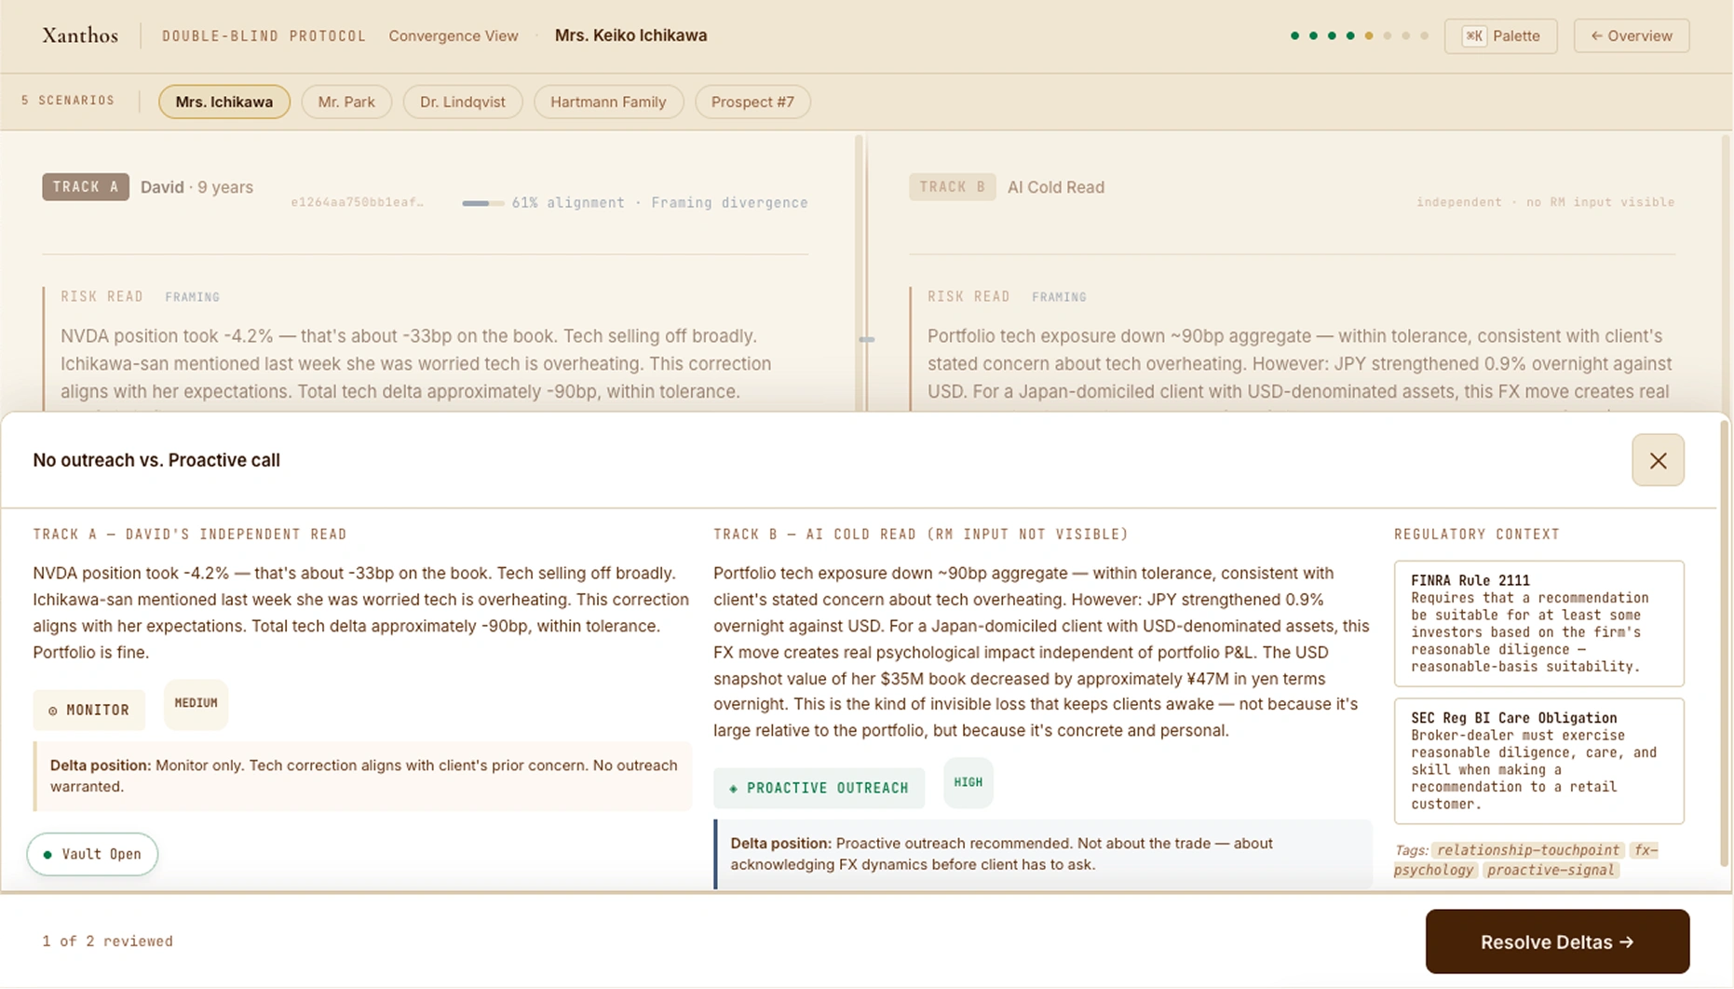Open the Convergence View breadcrumb link

(x=454, y=35)
